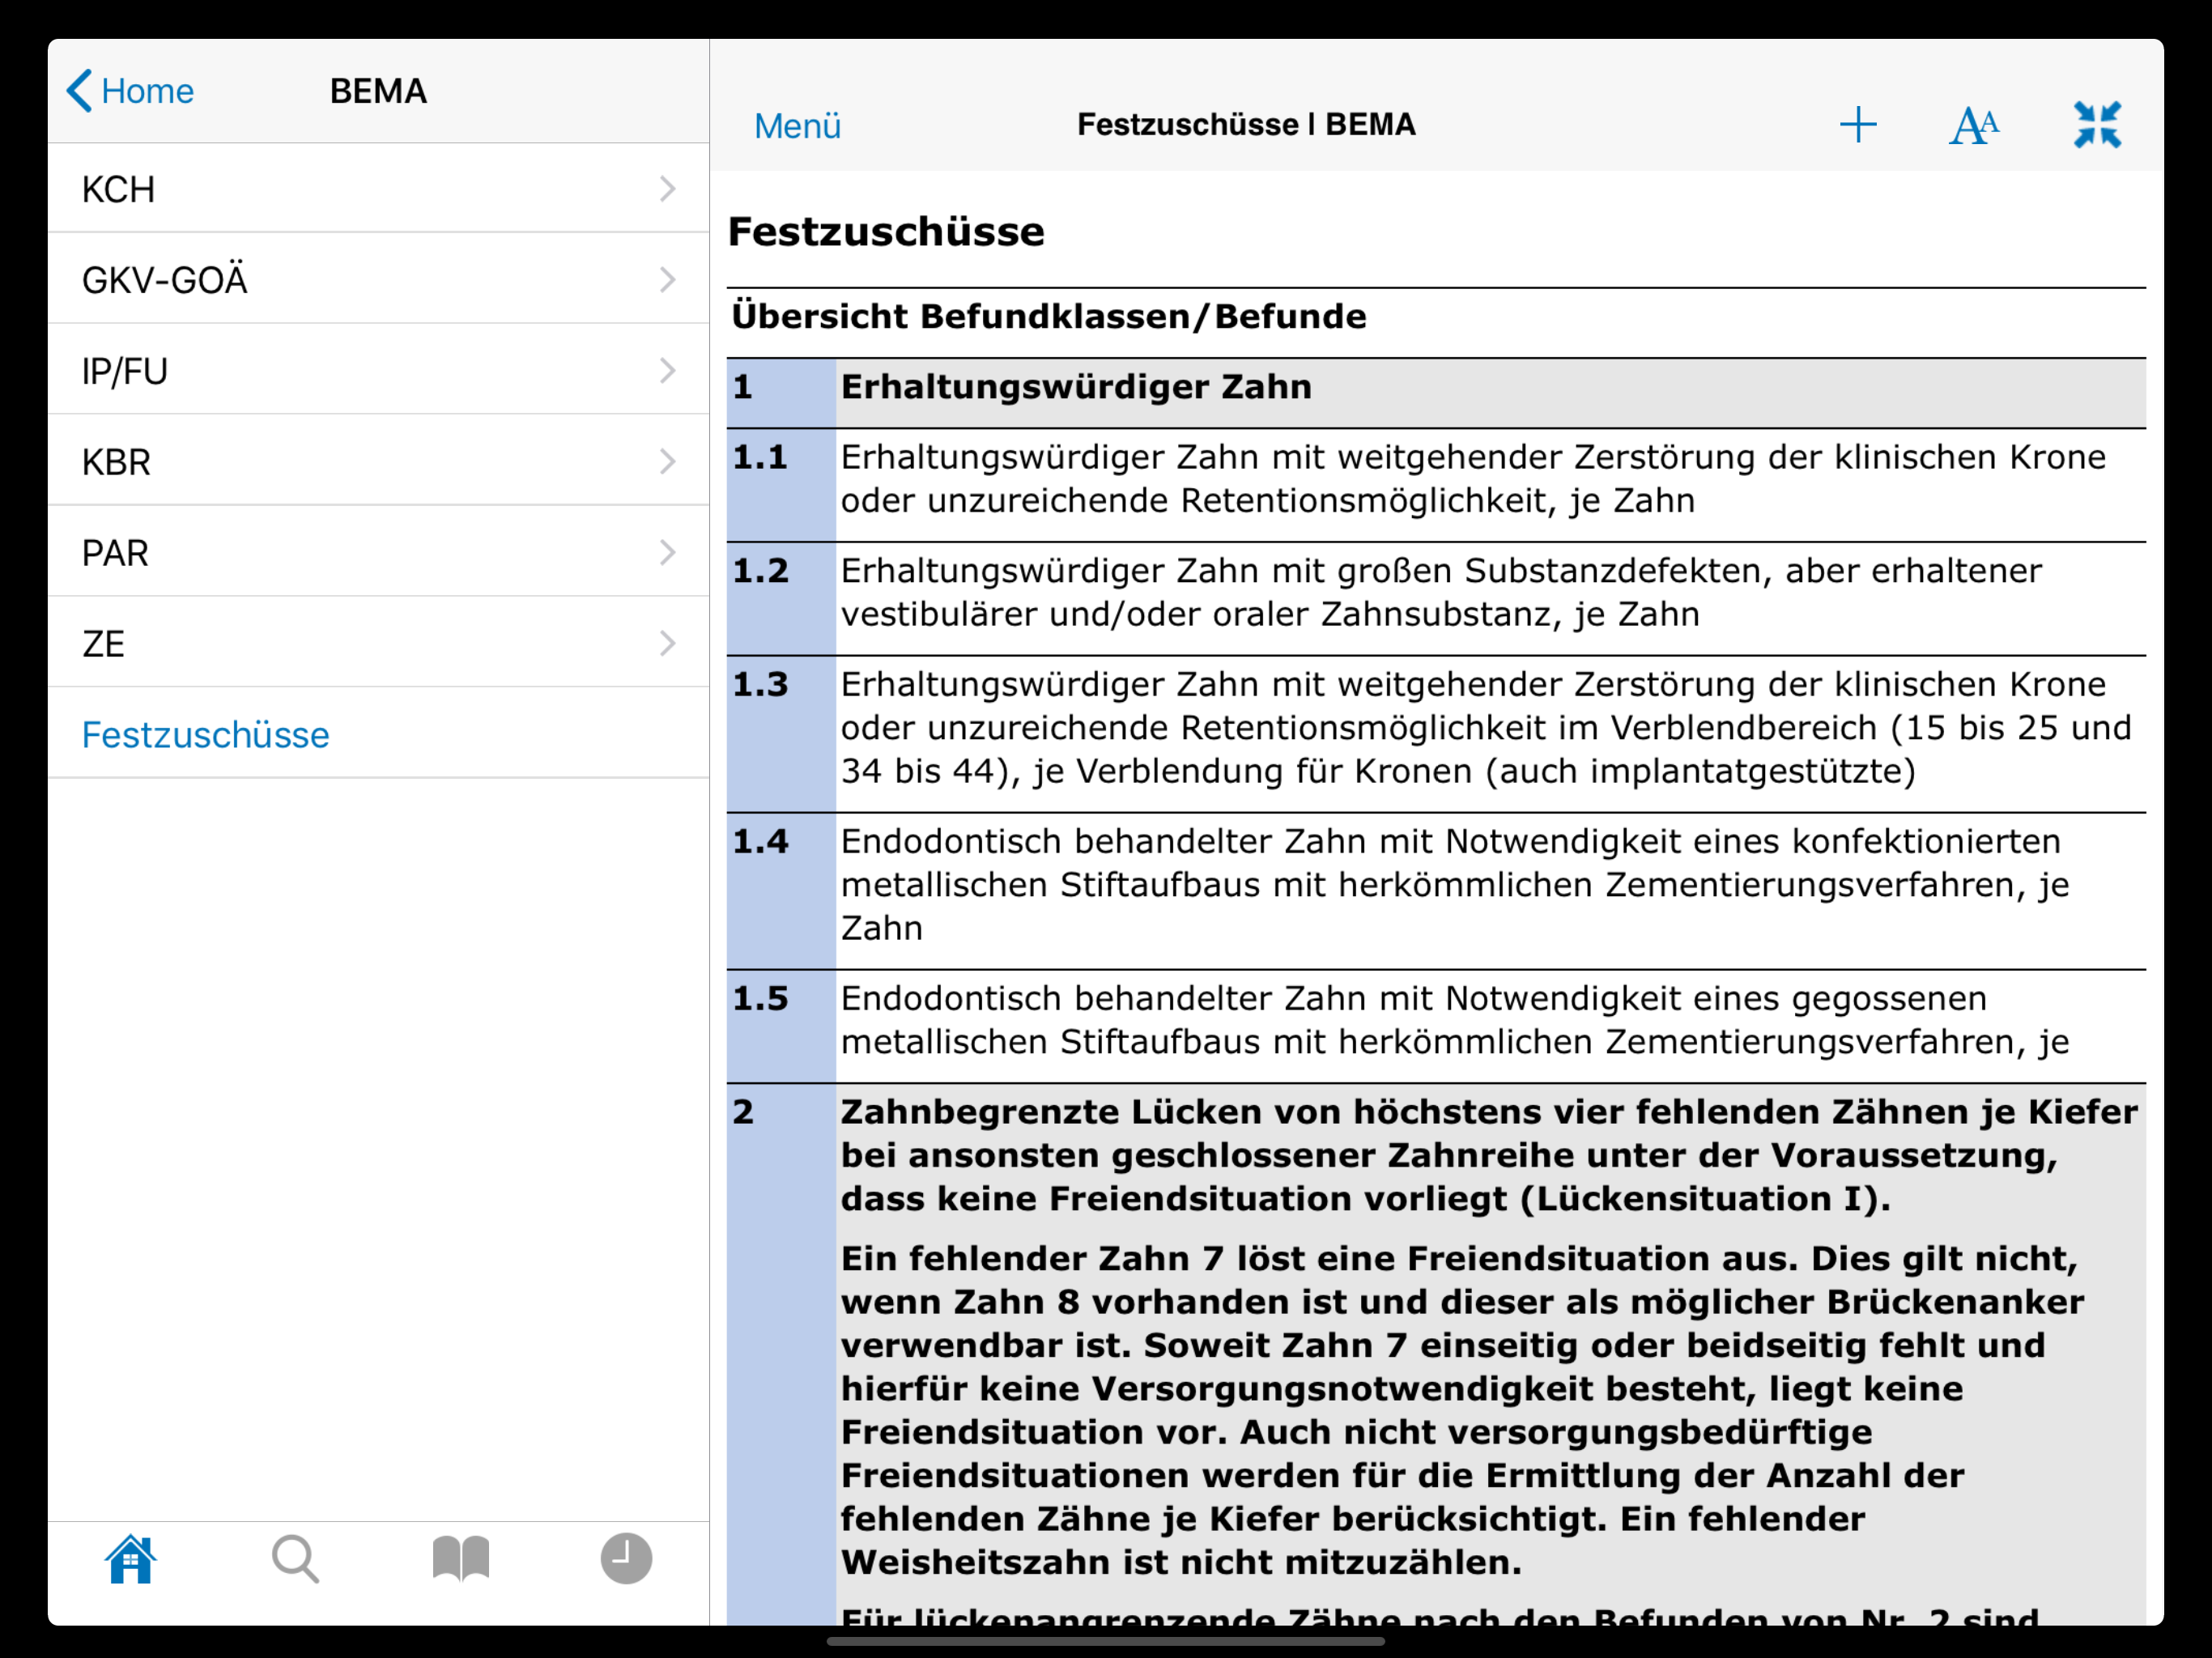Viewport: 2212px width, 1658px height.
Task: Select Befund 1.3 row text
Action: (x=1486, y=728)
